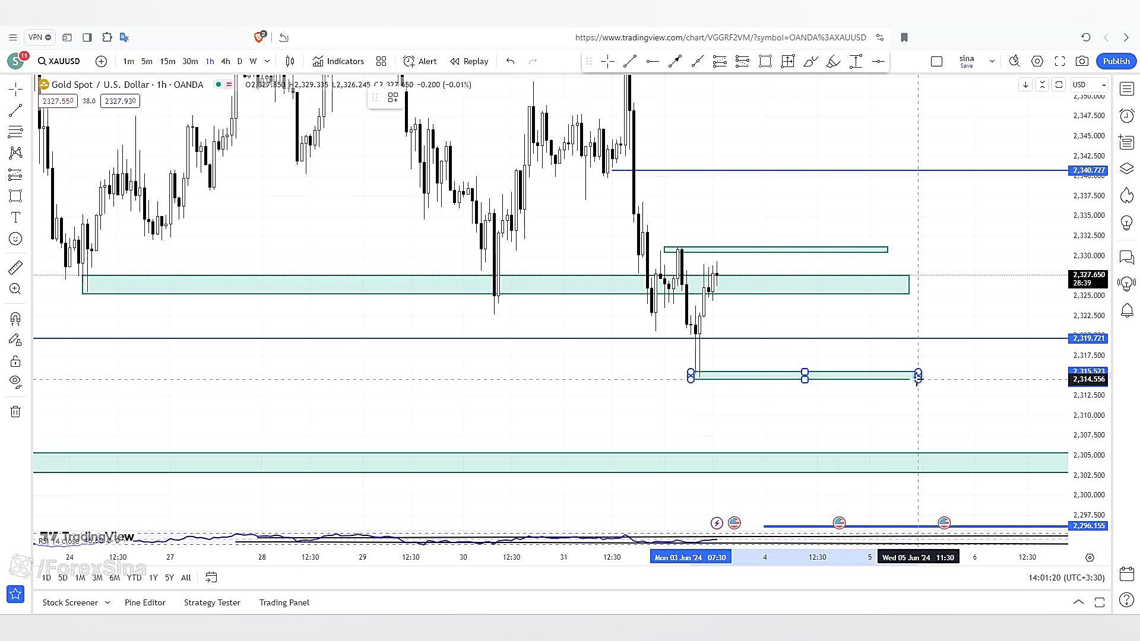
Task: Open the time zone 14:01:20 (UTC+3:30) menu
Action: click(1066, 577)
